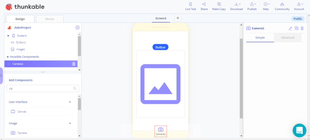This screenshot has height=140, width=310.
Task: Select Screen1 in component tree
Action: coord(22,36)
